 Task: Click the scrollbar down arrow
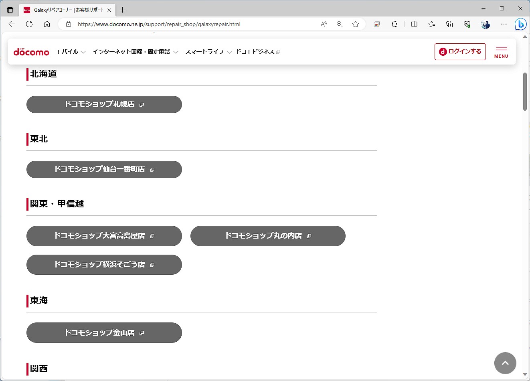(x=525, y=375)
